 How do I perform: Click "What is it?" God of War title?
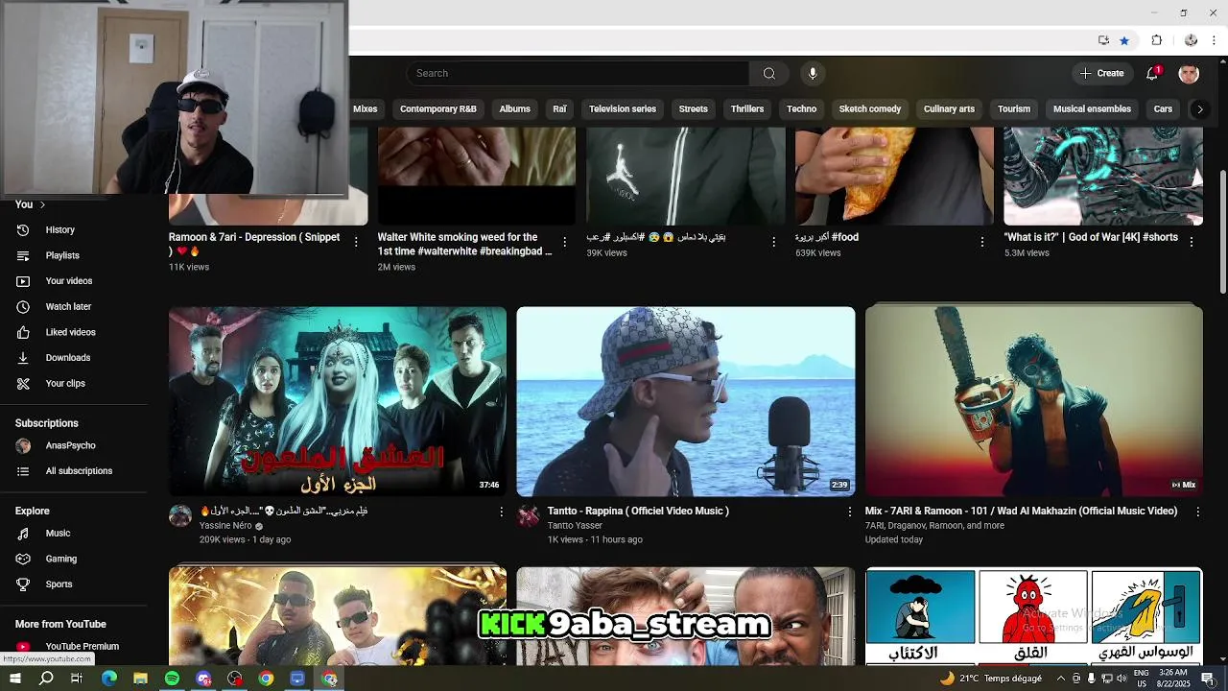(1091, 237)
